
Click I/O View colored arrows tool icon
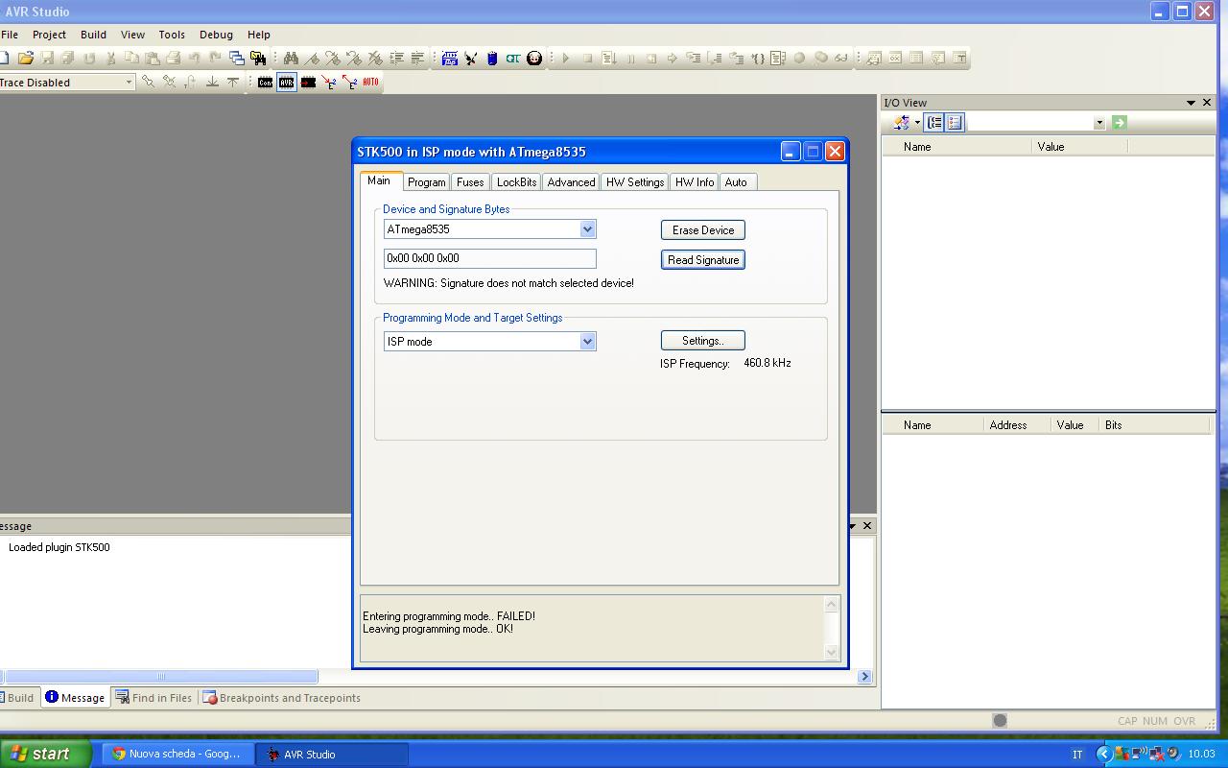pyautogui.click(x=901, y=123)
